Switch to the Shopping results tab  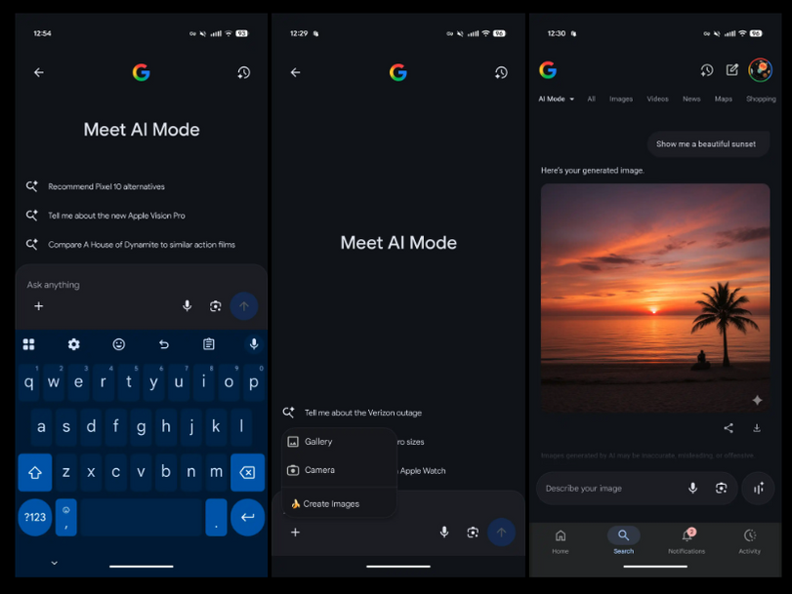point(760,99)
